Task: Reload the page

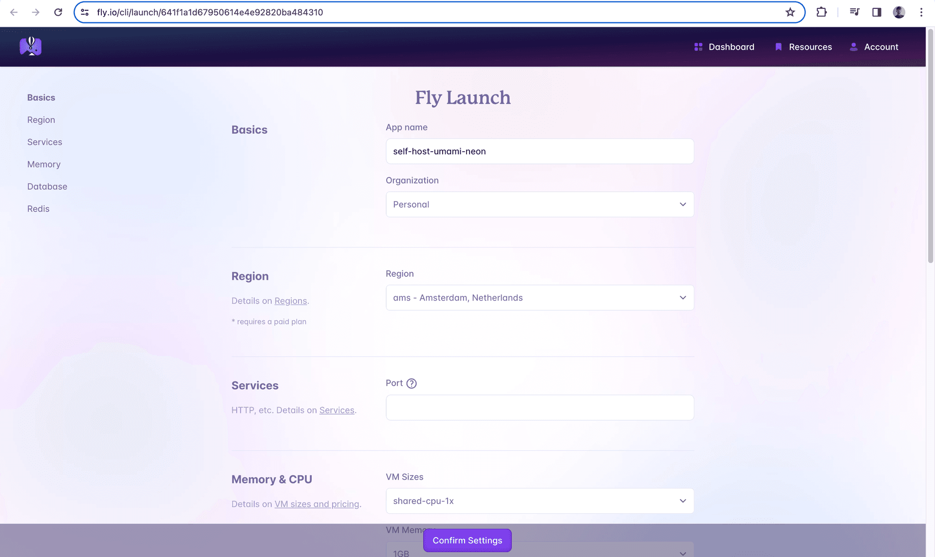Action: click(58, 12)
